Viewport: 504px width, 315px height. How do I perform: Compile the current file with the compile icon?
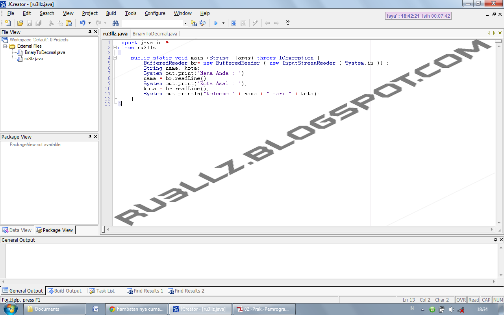click(x=233, y=23)
